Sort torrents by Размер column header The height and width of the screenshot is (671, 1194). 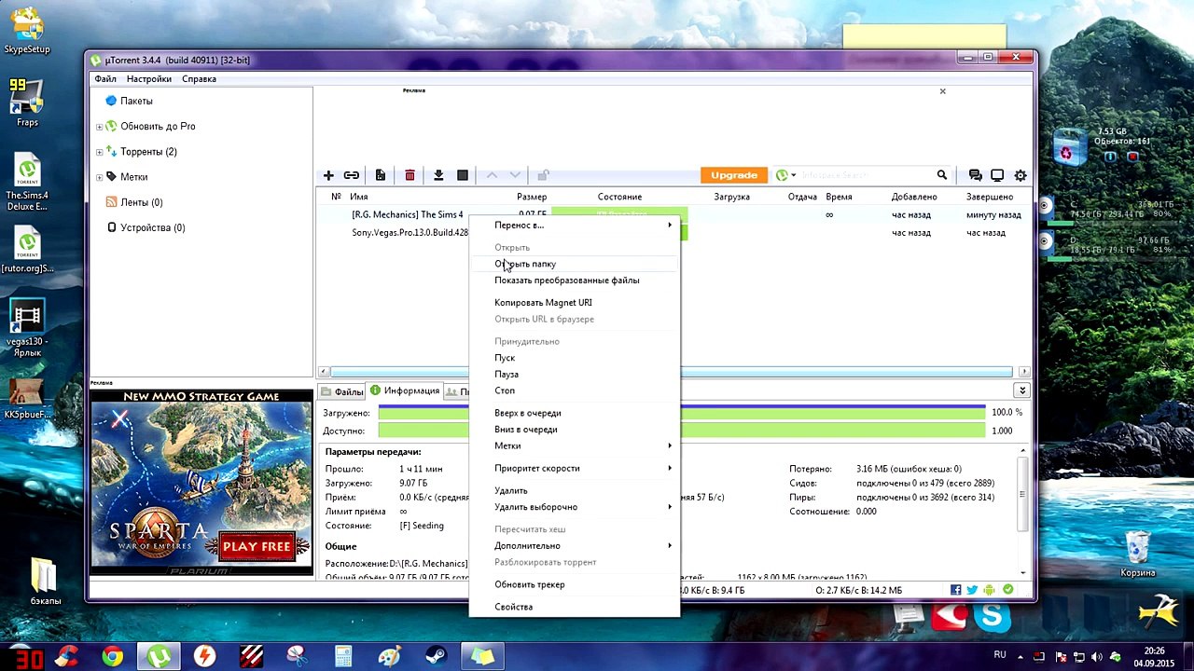(532, 197)
